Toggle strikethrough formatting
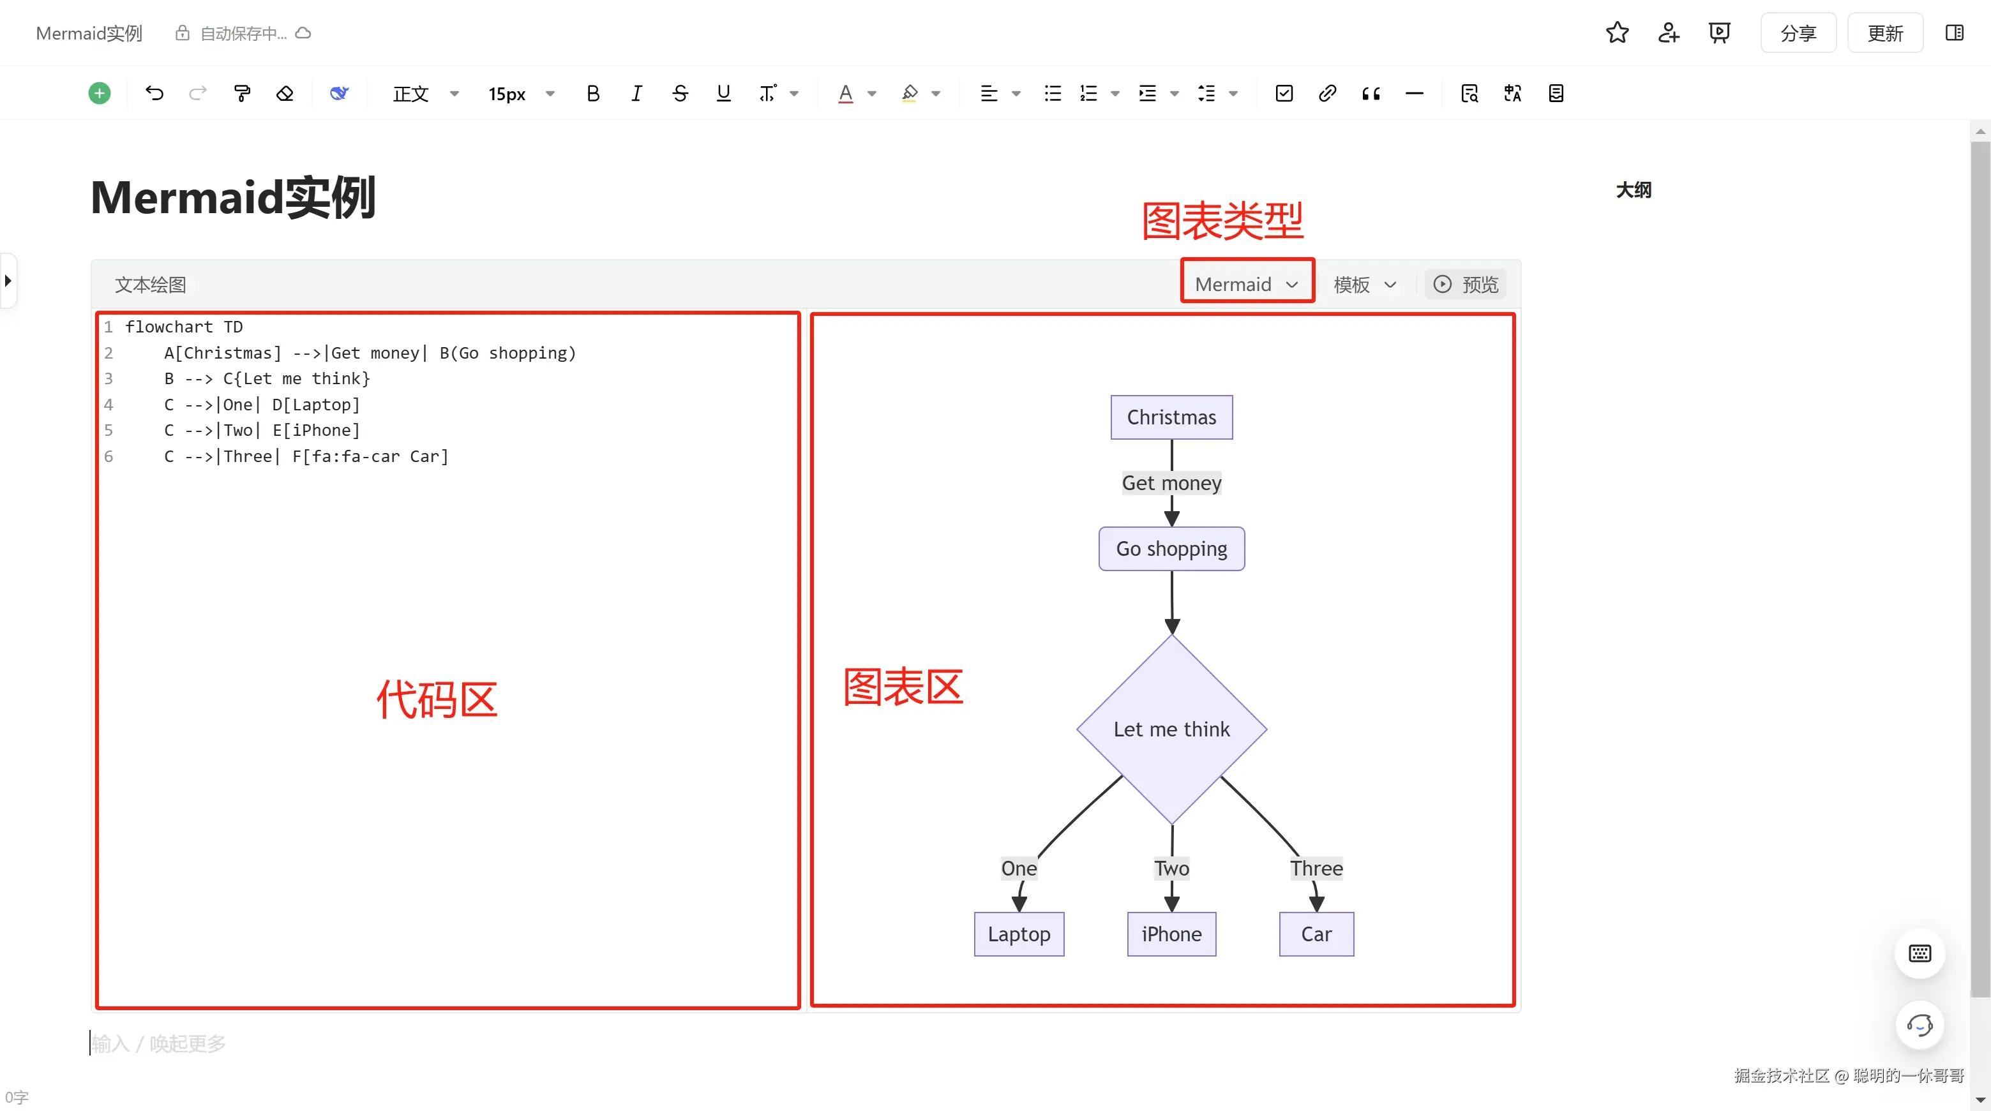 680,93
